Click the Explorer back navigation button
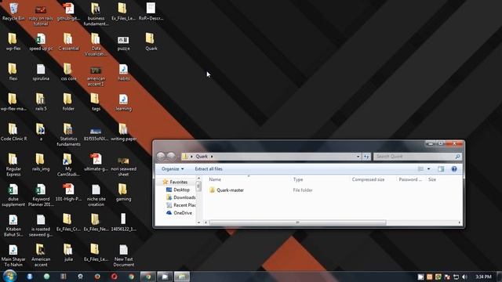Screen dimensions: 502x282 [161, 157]
